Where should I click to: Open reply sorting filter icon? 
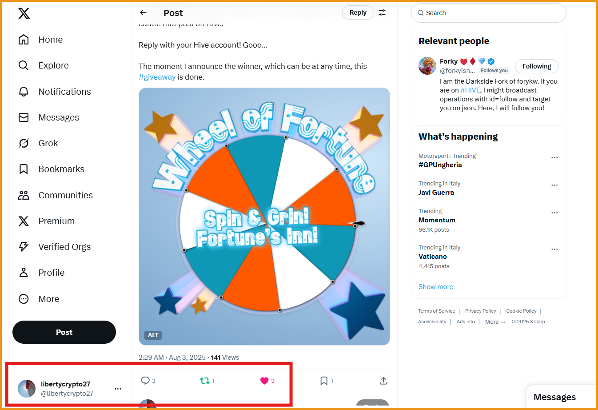tap(382, 12)
